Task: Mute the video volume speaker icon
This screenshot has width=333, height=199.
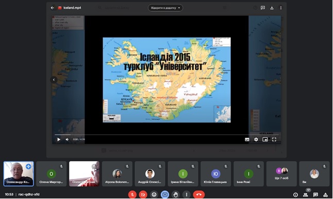Action: click(x=67, y=139)
